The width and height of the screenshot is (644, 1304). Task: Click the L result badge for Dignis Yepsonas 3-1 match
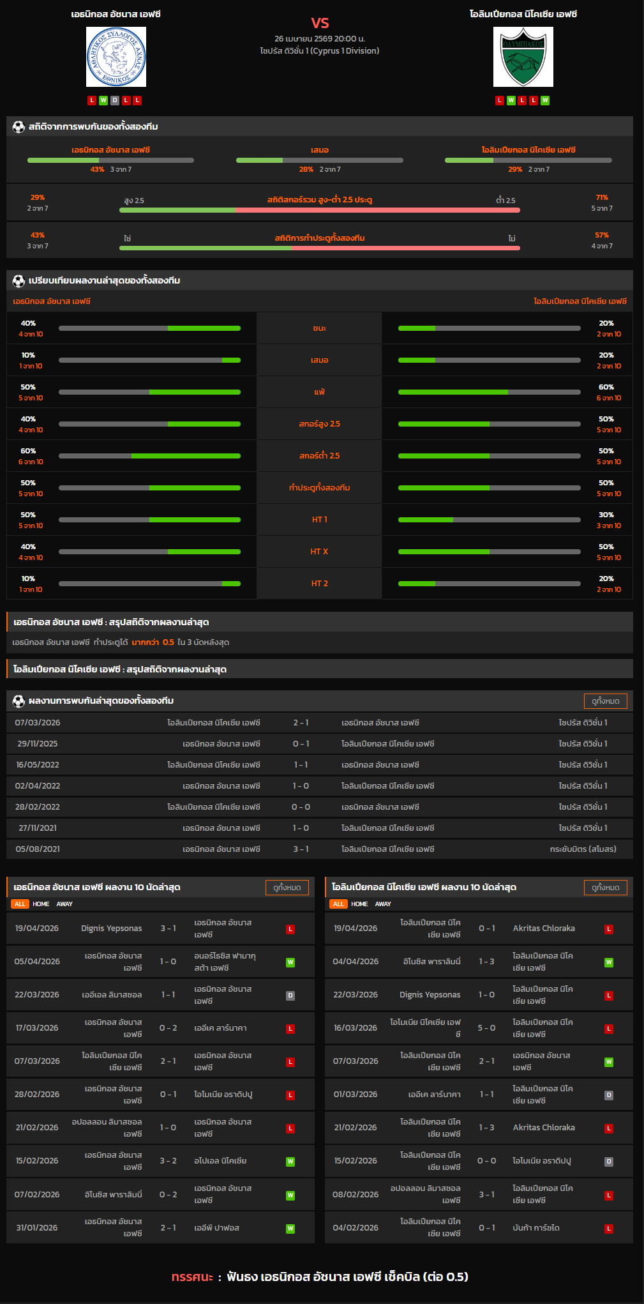point(290,929)
